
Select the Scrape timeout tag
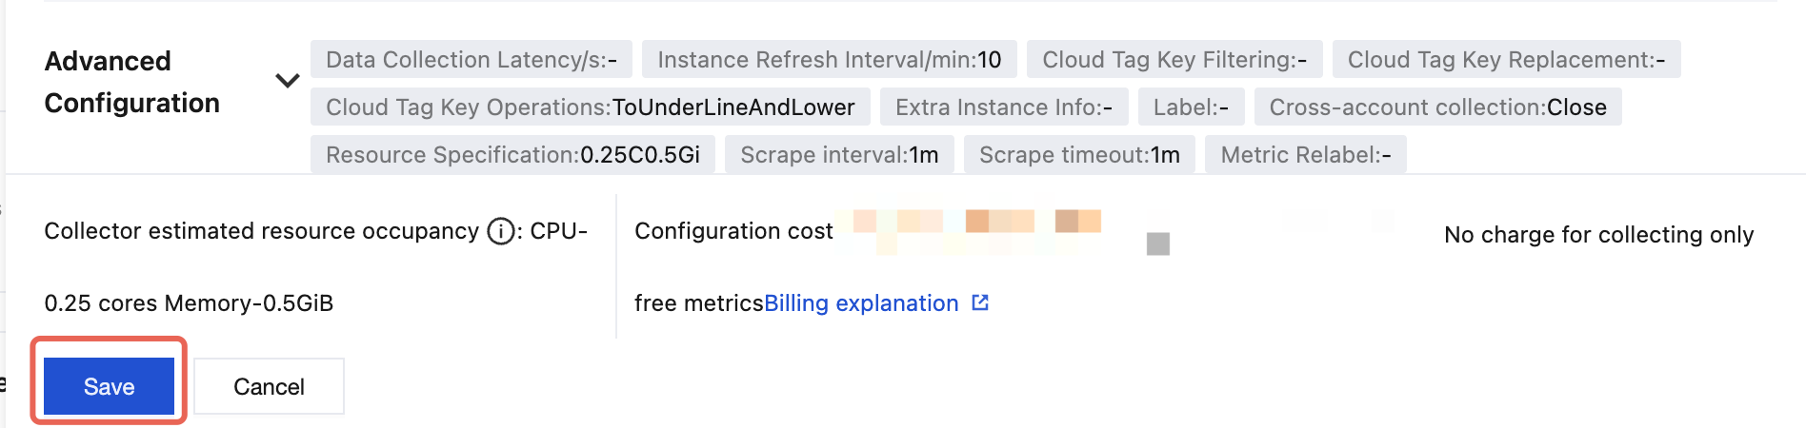click(x=1079, y=155)
